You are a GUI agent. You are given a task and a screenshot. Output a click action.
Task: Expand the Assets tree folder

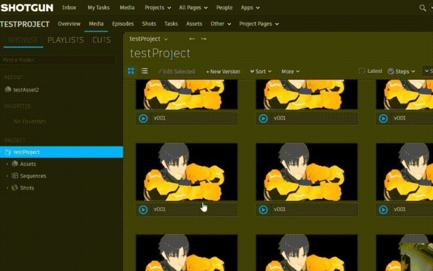(7, 164)
